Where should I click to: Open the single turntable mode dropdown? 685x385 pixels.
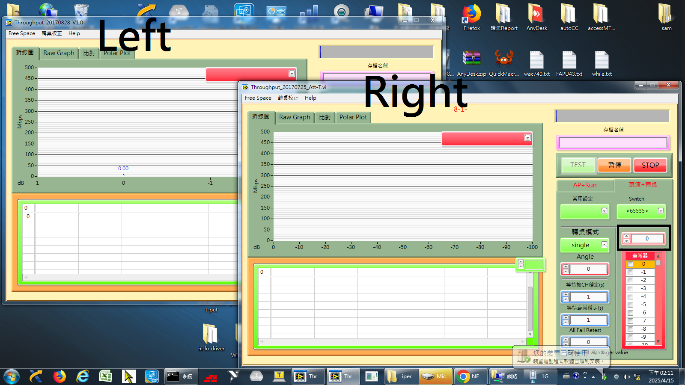(x=604, y=245)
